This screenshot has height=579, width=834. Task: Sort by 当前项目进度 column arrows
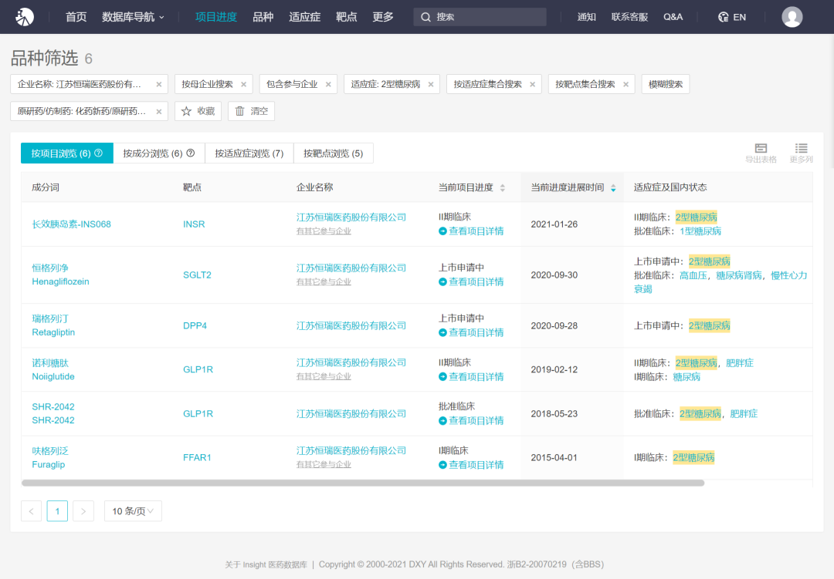[x=503, y=187]
